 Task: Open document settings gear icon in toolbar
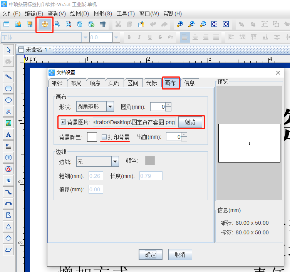click(45, 25)
